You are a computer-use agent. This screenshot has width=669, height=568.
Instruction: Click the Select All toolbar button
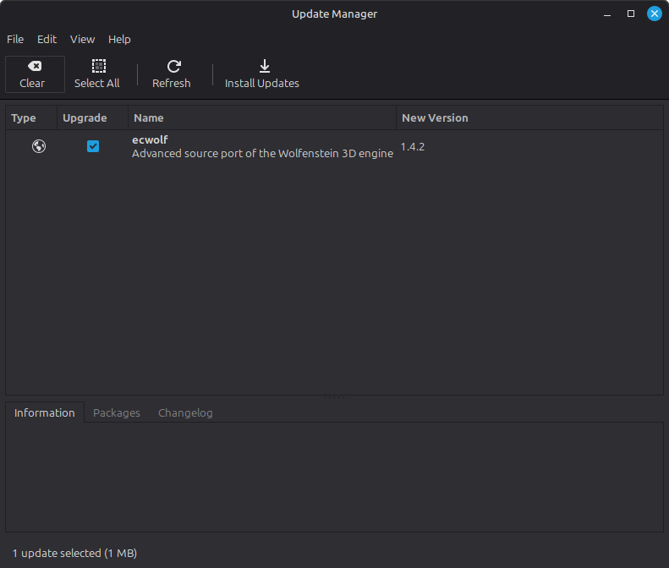pos(97,74)
